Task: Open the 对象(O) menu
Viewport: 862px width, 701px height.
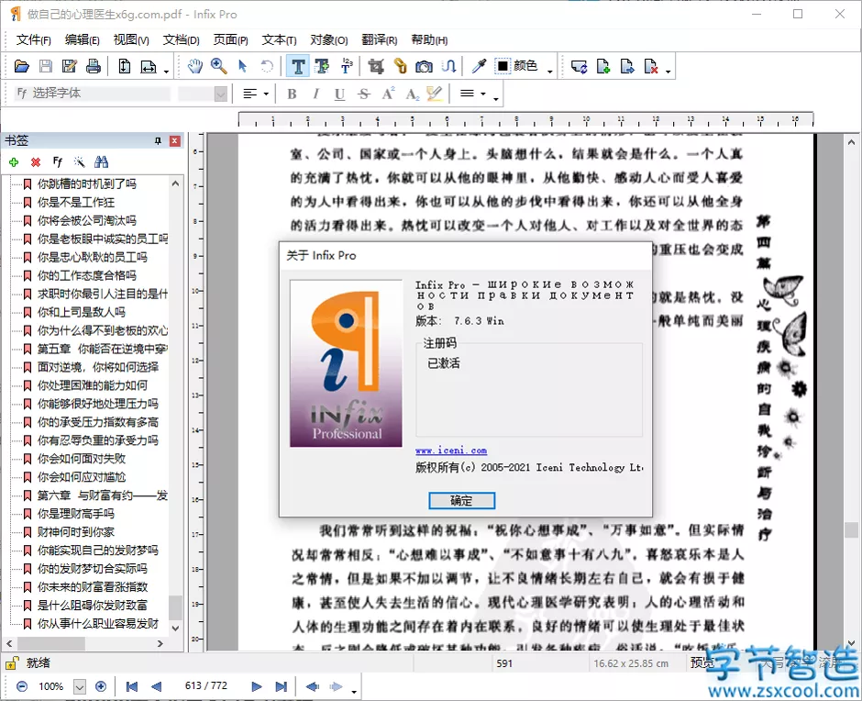Action: click(328, 40)
